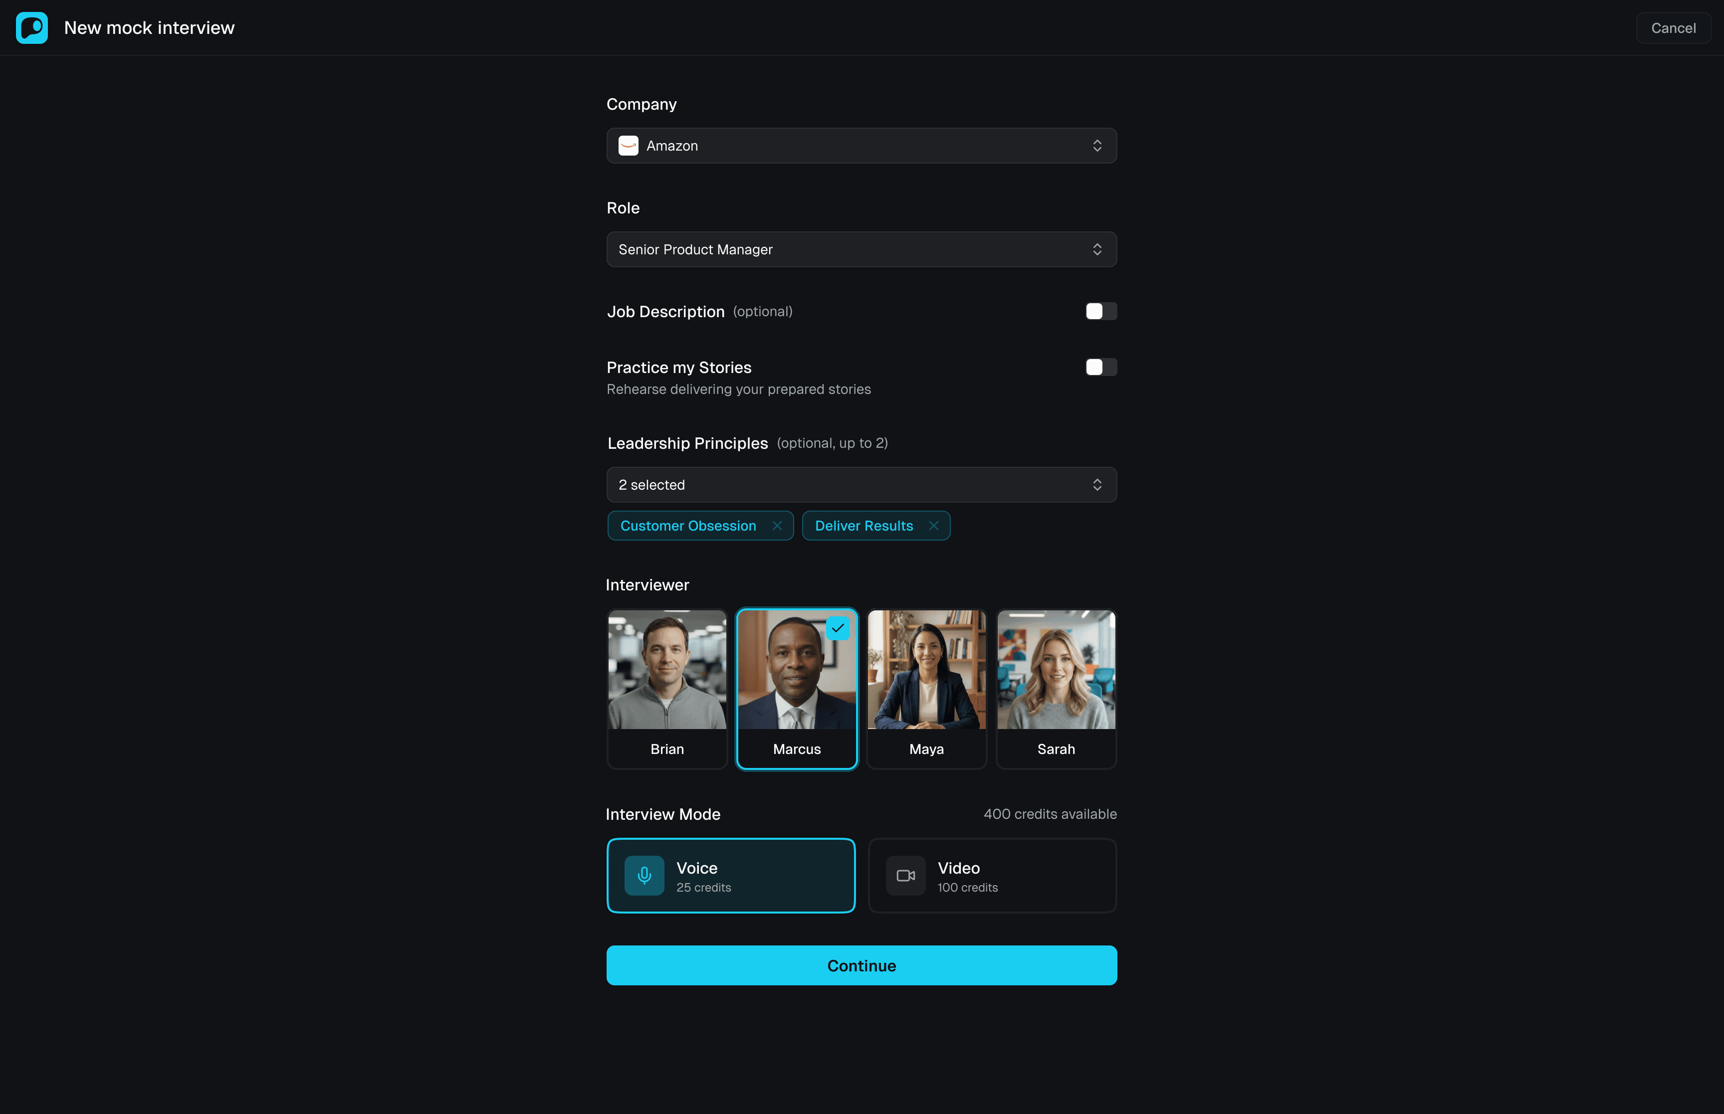Screen dimensions: 1724x1114
Task: Remove Customer Obsession tag via its X icon
Action: coord(778,525)
